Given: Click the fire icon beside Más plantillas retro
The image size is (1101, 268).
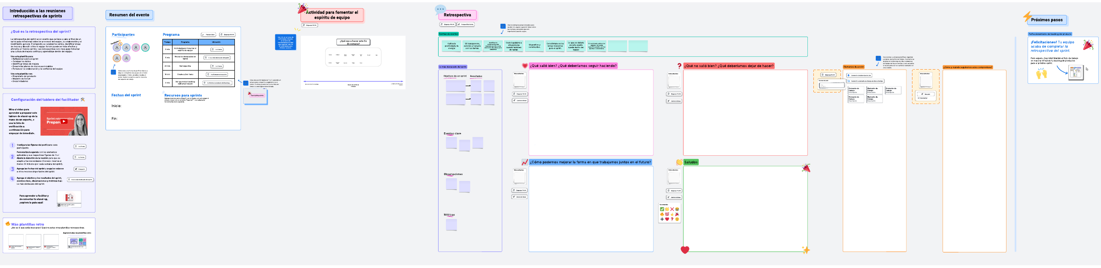Looking at the screenshot, I should tap(8, 224).
